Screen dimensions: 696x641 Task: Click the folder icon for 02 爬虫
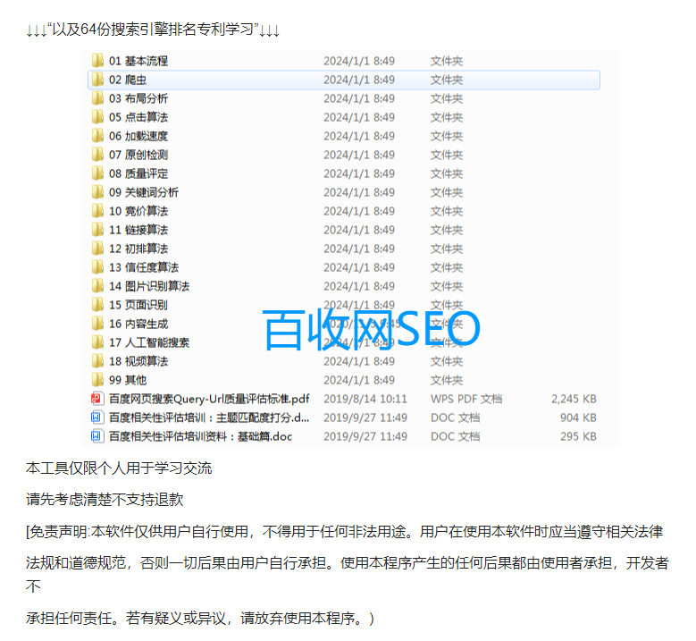[97, 80]
